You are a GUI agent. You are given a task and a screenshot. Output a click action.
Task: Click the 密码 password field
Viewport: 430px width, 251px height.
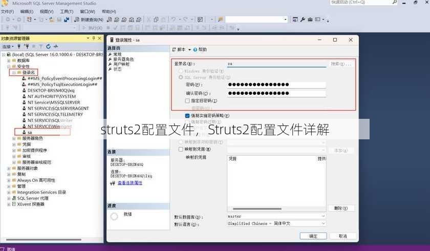pyautogui.click(x=277, y=85)
